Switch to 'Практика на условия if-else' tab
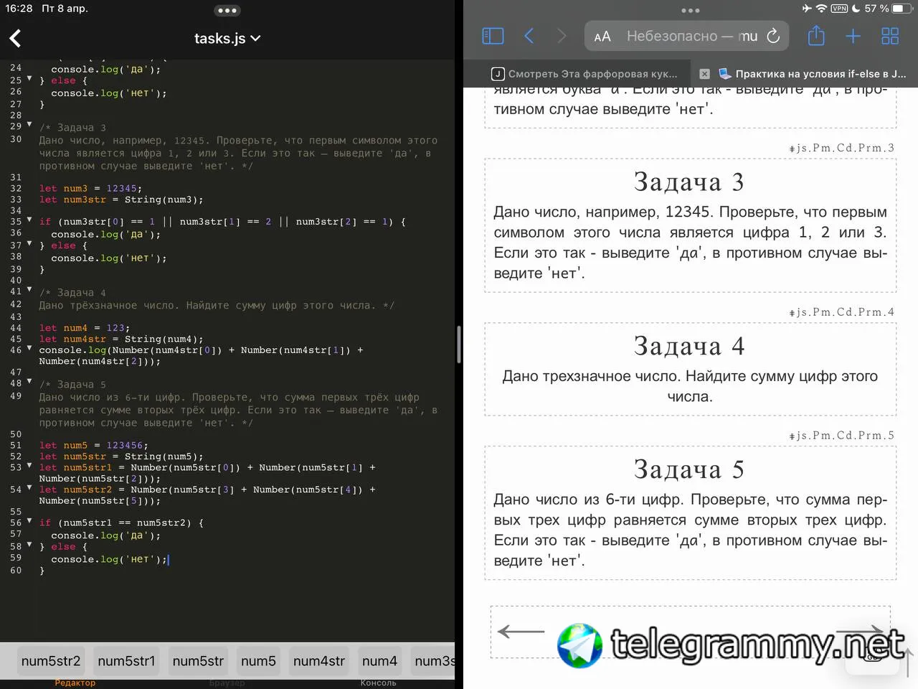918x689 pixels. tap(813, 74)
